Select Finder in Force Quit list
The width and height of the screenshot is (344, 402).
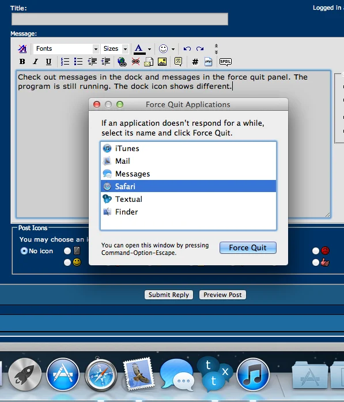[188, 212]
